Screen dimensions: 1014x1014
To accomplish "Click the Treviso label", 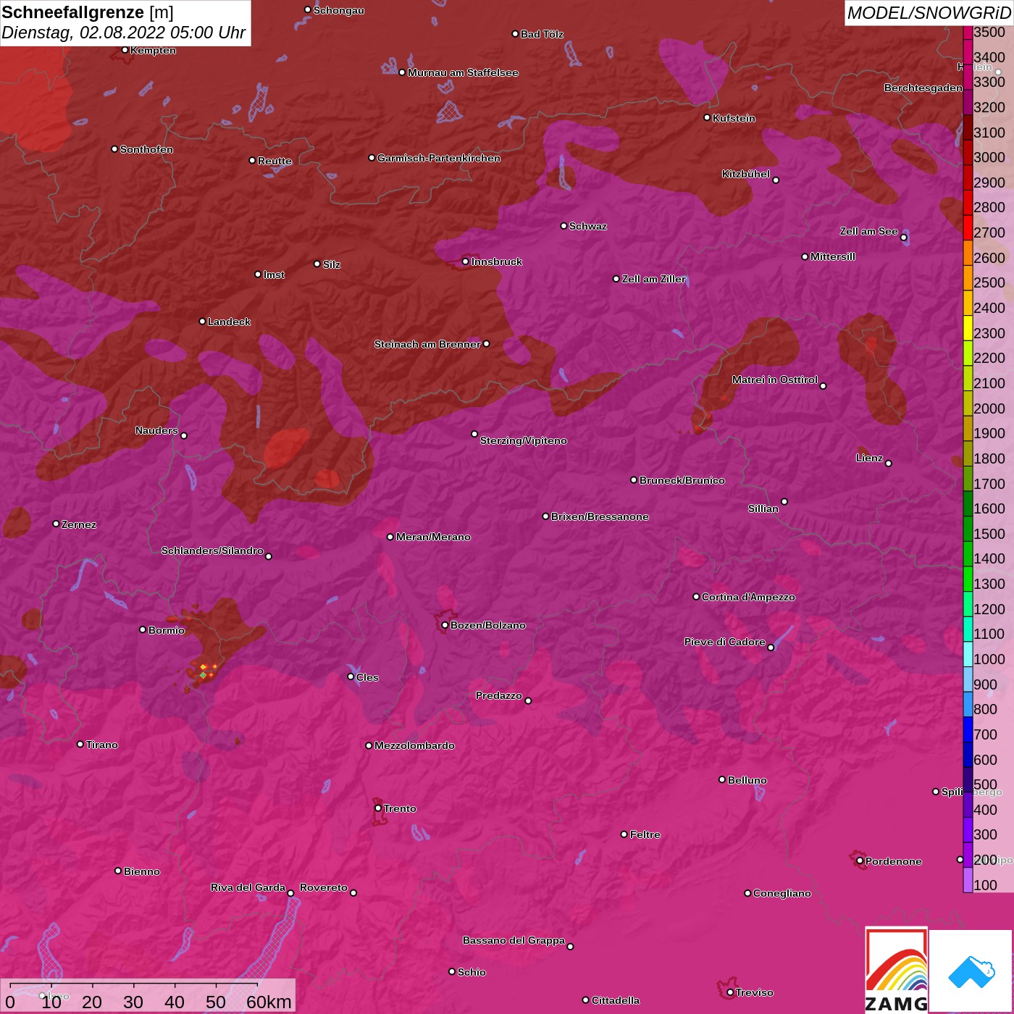I will tap(755, 992).
